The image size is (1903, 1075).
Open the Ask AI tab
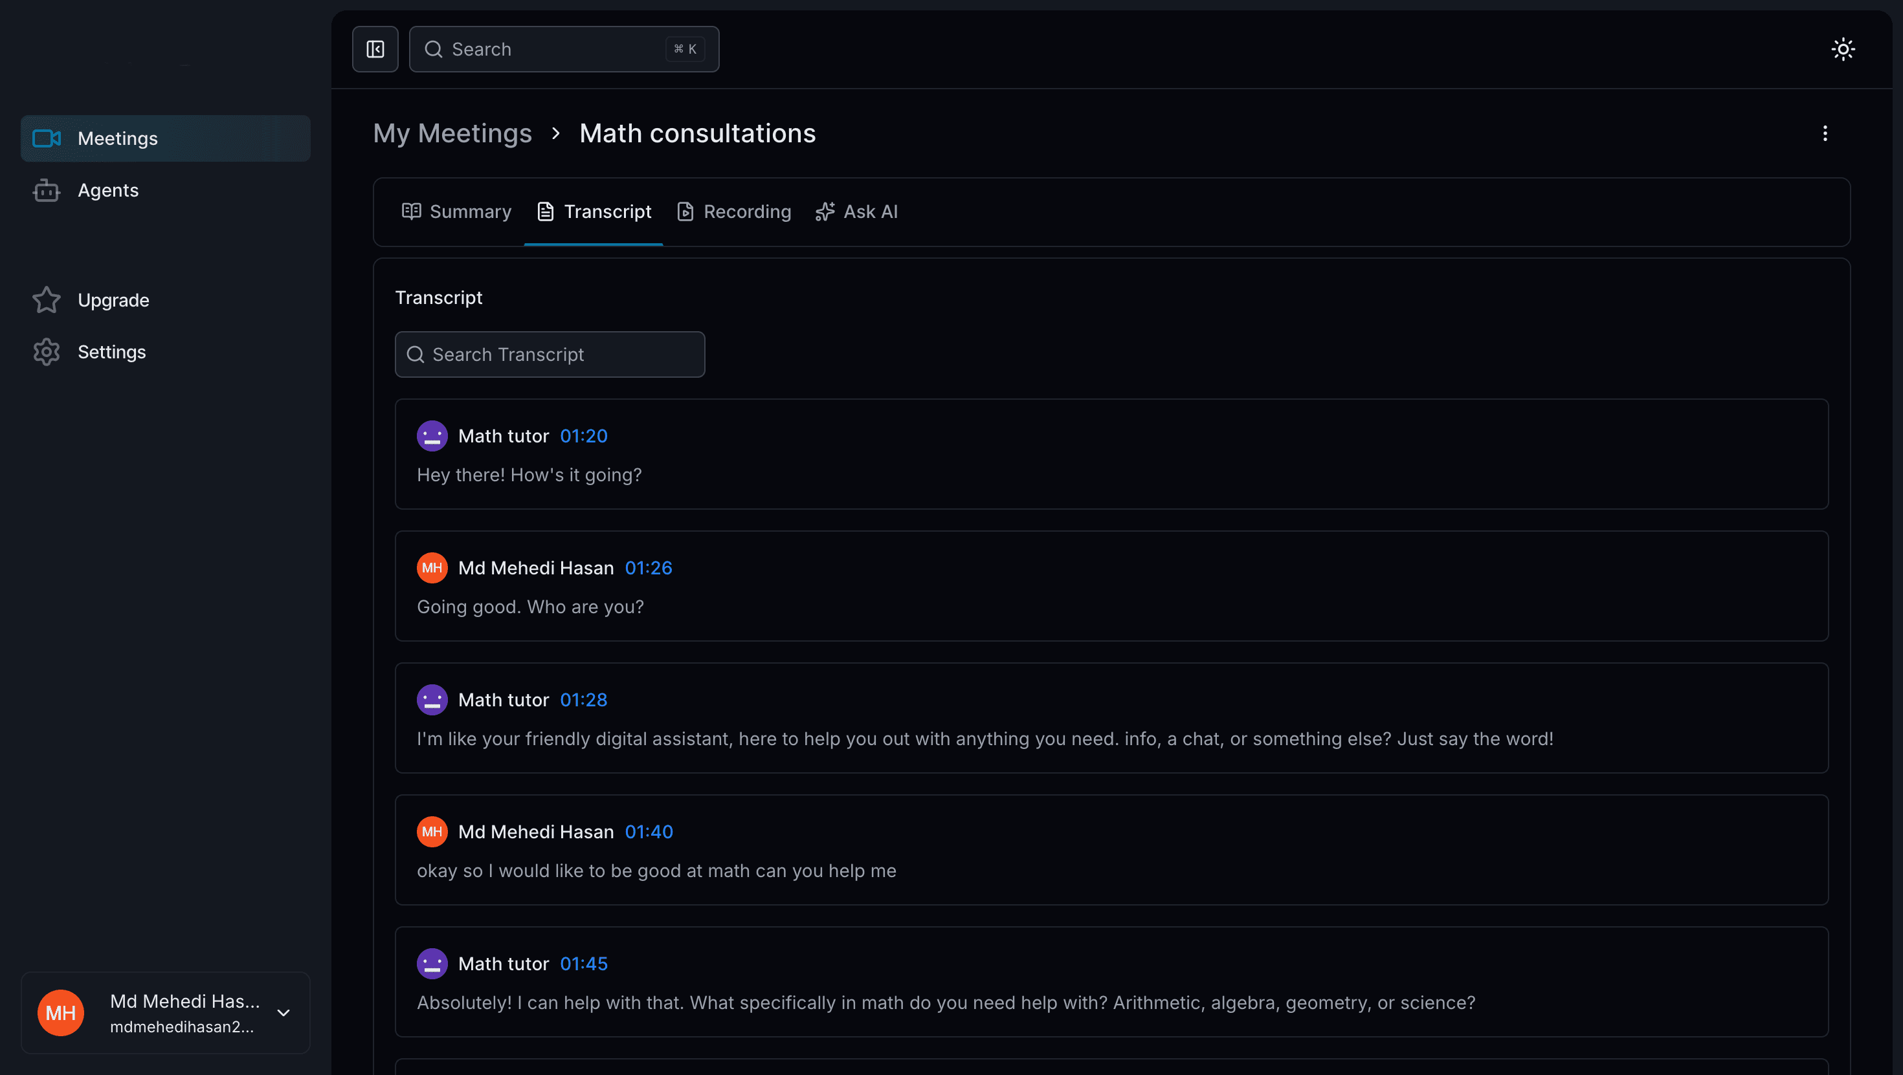[x=856, y=212]
